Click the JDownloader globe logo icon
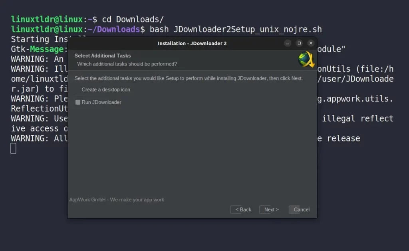This screenshot has width=409, height=251. point(306,60)
